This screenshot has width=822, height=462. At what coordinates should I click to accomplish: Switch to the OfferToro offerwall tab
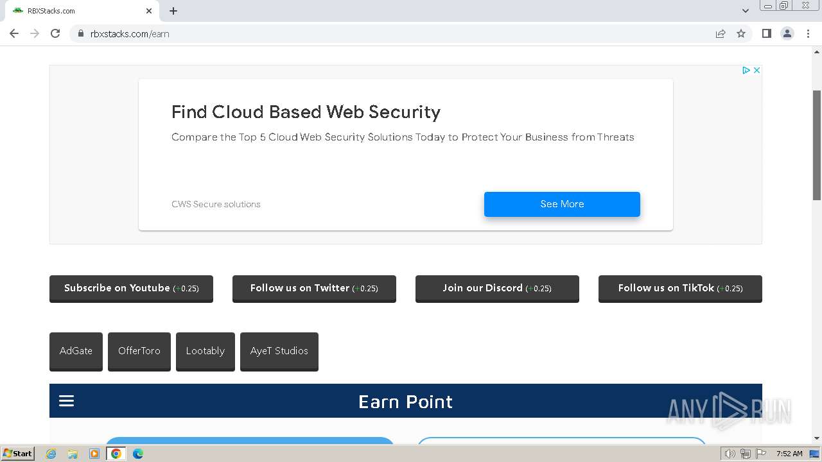[139, 351]
